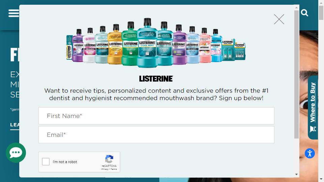Open the hamburger navigation menu
Screen dimensions: 324x182
pos(13,13)
